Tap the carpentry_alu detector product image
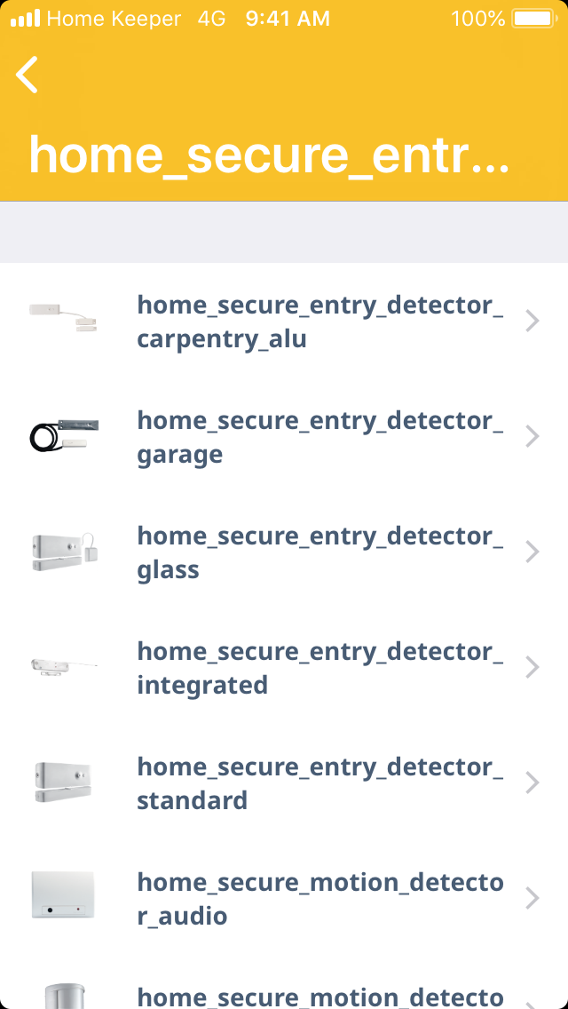This screenshot has height=1009, width=568. (x=63, y=318)
